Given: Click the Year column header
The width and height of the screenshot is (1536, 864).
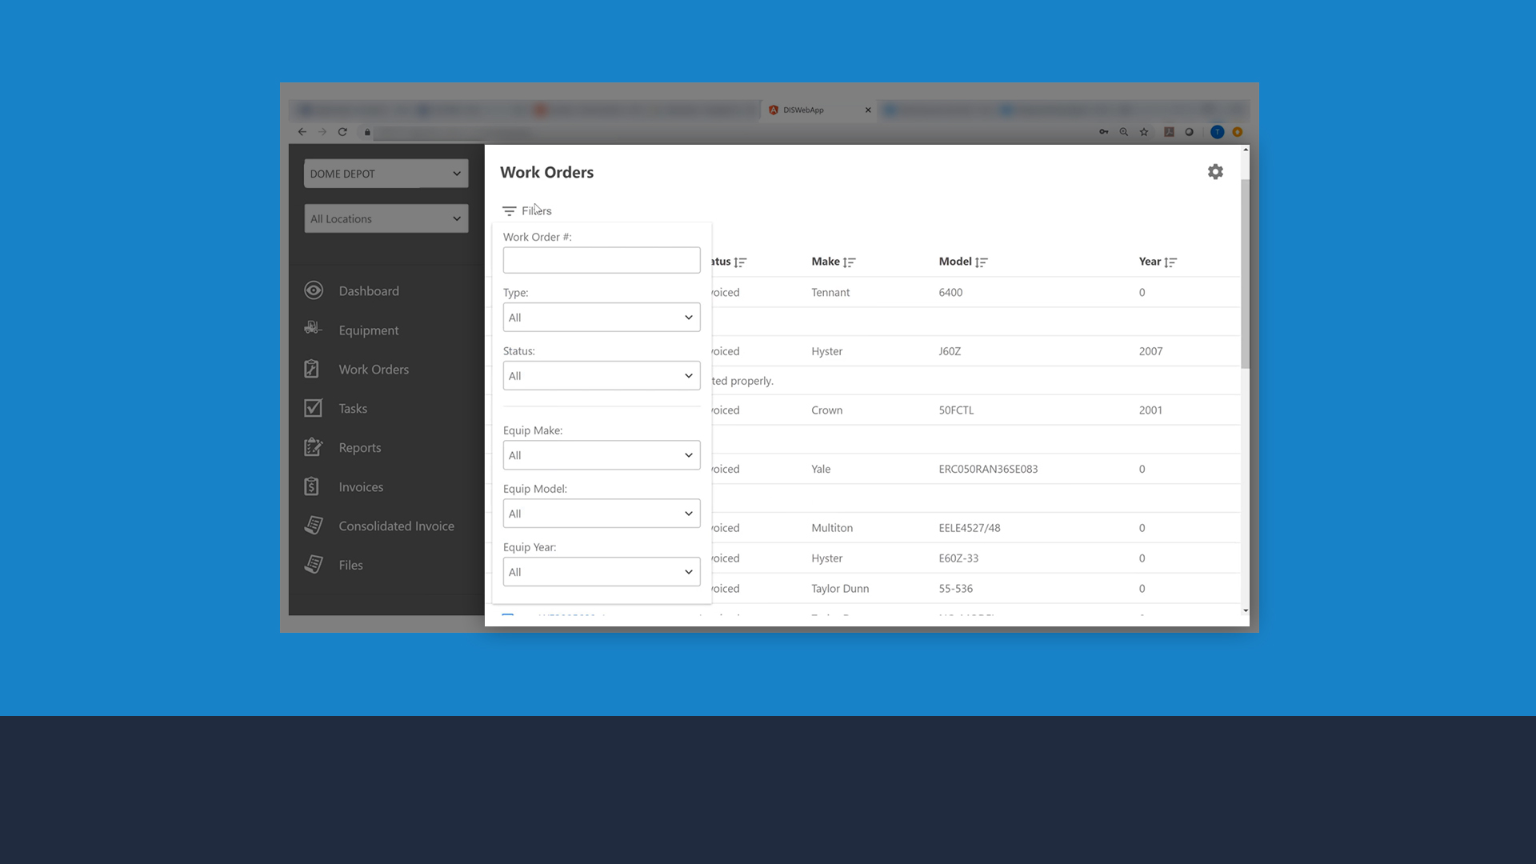Looking at the screenshot, I should click(1150, 262).
